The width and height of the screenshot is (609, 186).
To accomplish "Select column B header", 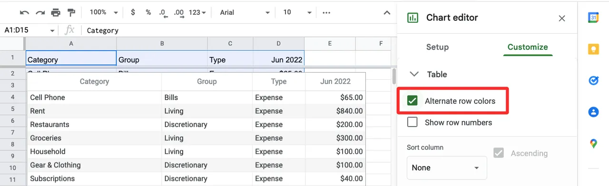I will 162,44.
